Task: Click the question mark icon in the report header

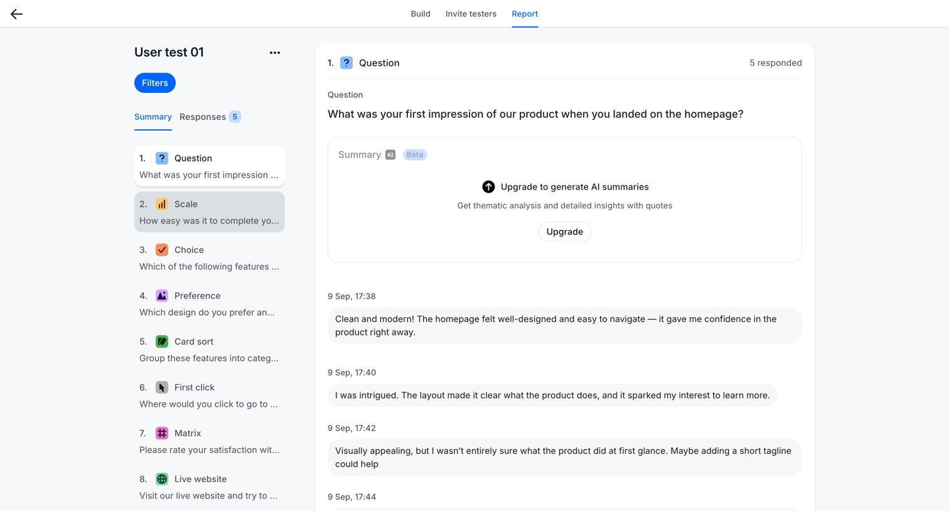Action: (x=346, y=63)
